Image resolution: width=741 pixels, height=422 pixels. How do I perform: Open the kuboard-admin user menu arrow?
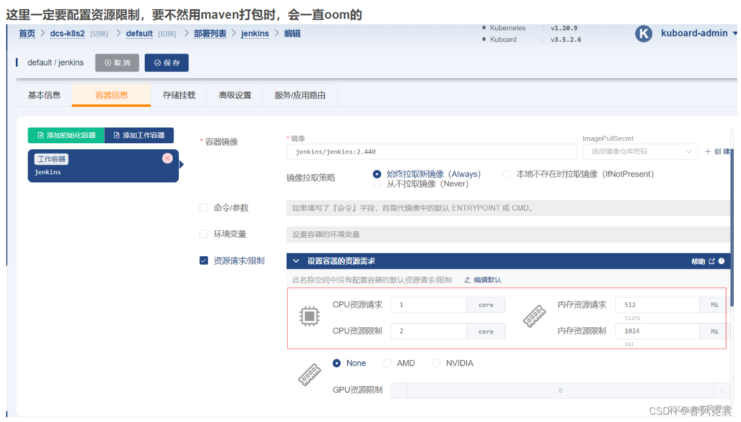(x=734, y=34)
